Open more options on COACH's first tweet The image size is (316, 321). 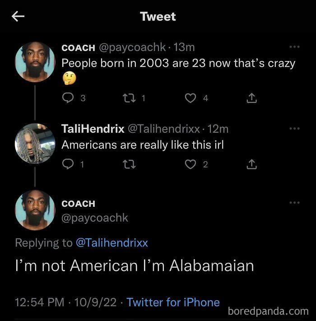tap(294, 47)
